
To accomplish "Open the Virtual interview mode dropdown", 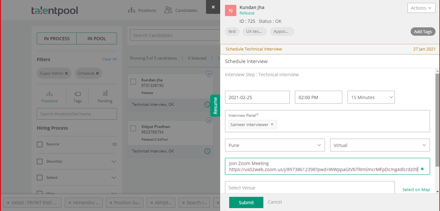I will click(x=380, y=145).
